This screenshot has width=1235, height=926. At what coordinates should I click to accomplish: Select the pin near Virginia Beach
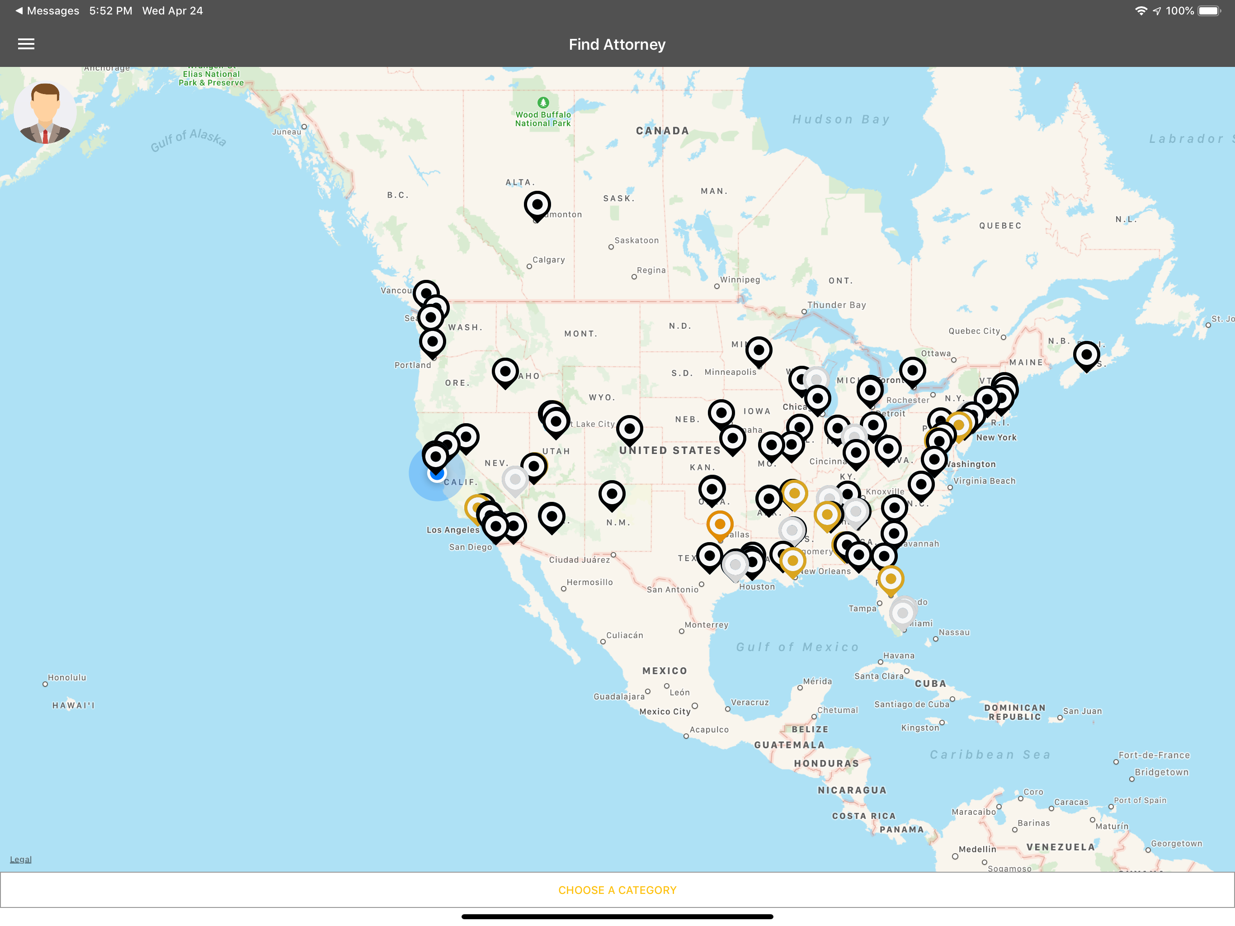point(921,486)
